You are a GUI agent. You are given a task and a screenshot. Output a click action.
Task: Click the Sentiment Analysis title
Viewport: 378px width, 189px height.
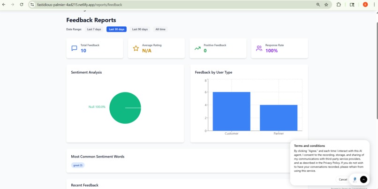tap(86, 72)
